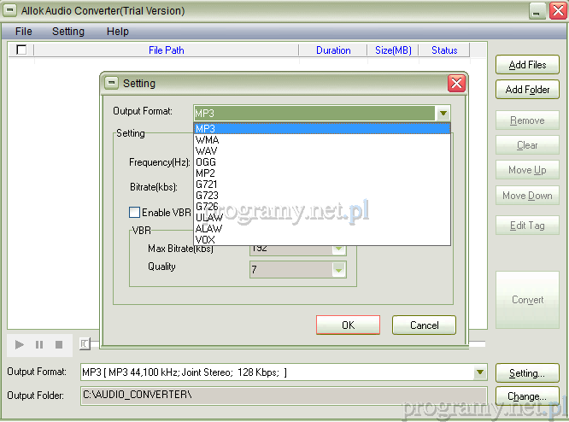Click the OK button in the Setting dialog
The height and width of the screenshot is (422, 569).
(348, 325)
